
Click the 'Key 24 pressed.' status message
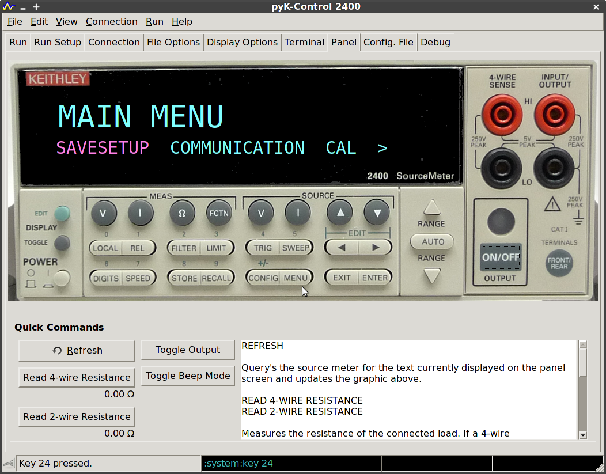point(55,463)
